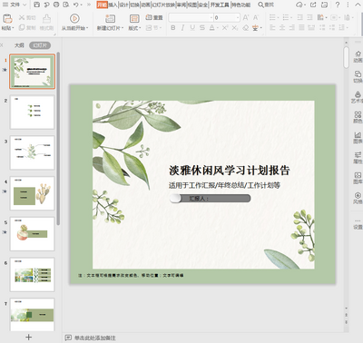
Task: Switch to the Developer Tools (开发工具) tab
Action: [220, 5]
